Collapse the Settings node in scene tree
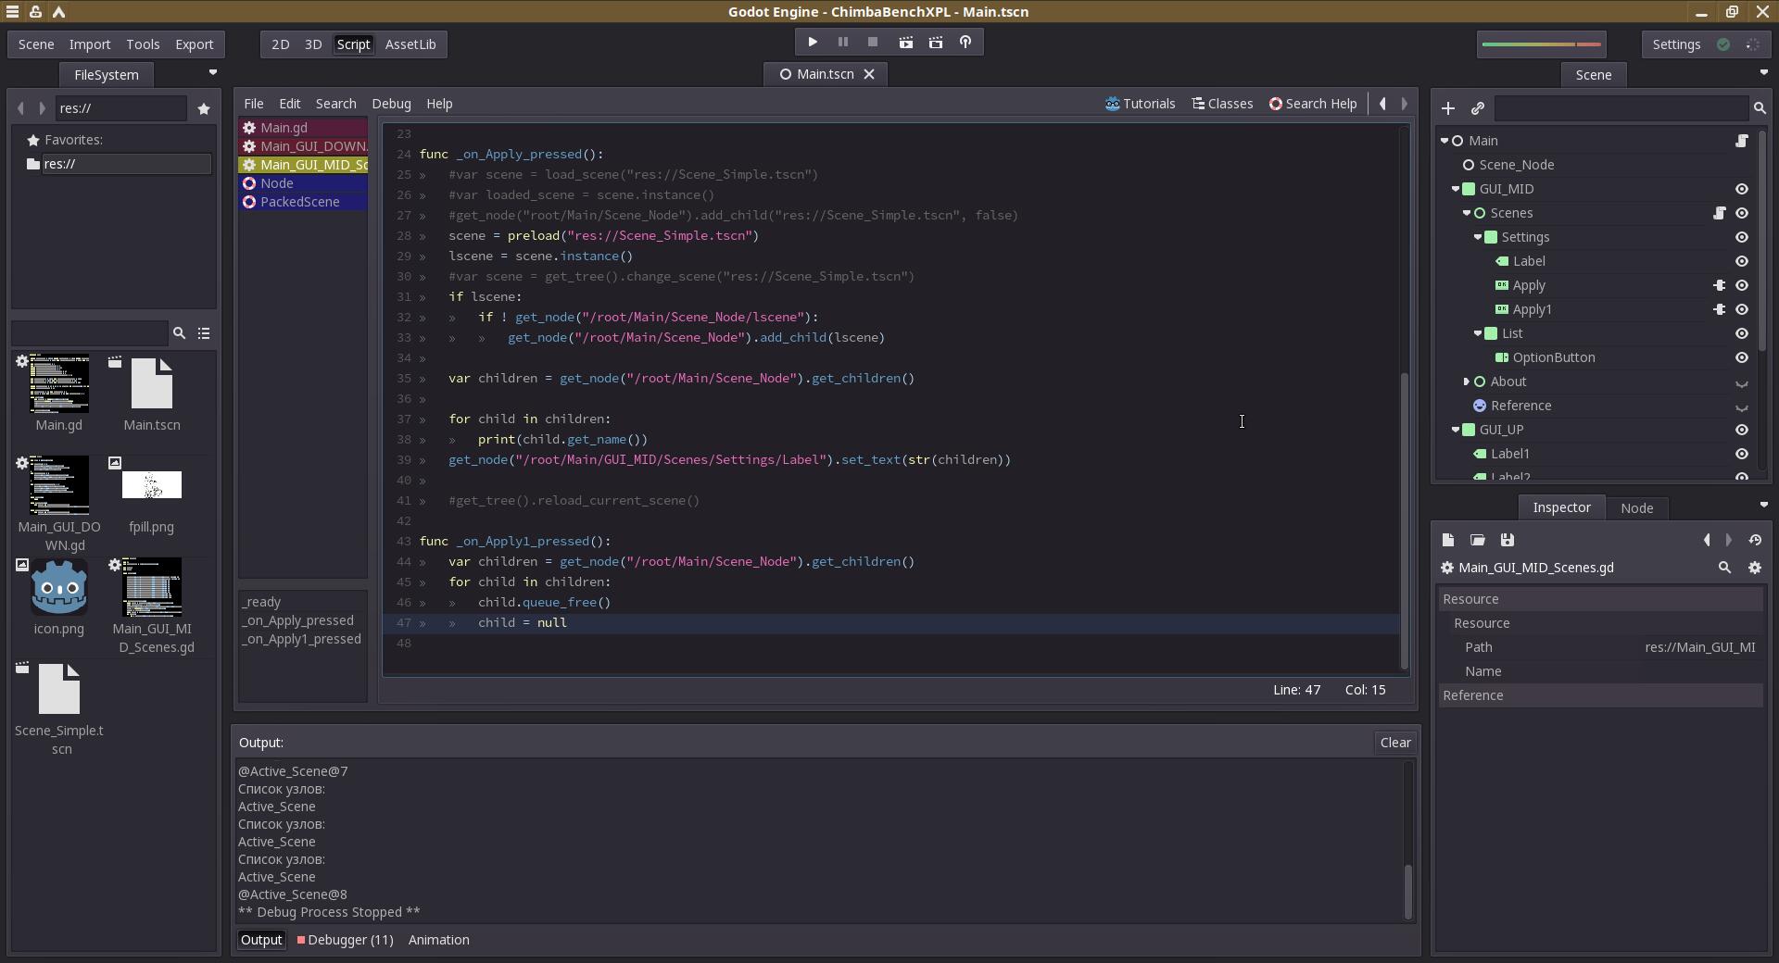 tap(1478, 237)
